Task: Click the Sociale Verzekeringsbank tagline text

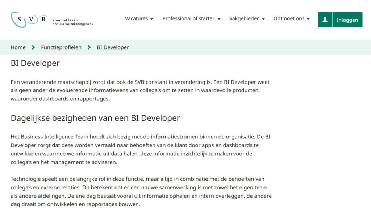Action: click(73, 24)
